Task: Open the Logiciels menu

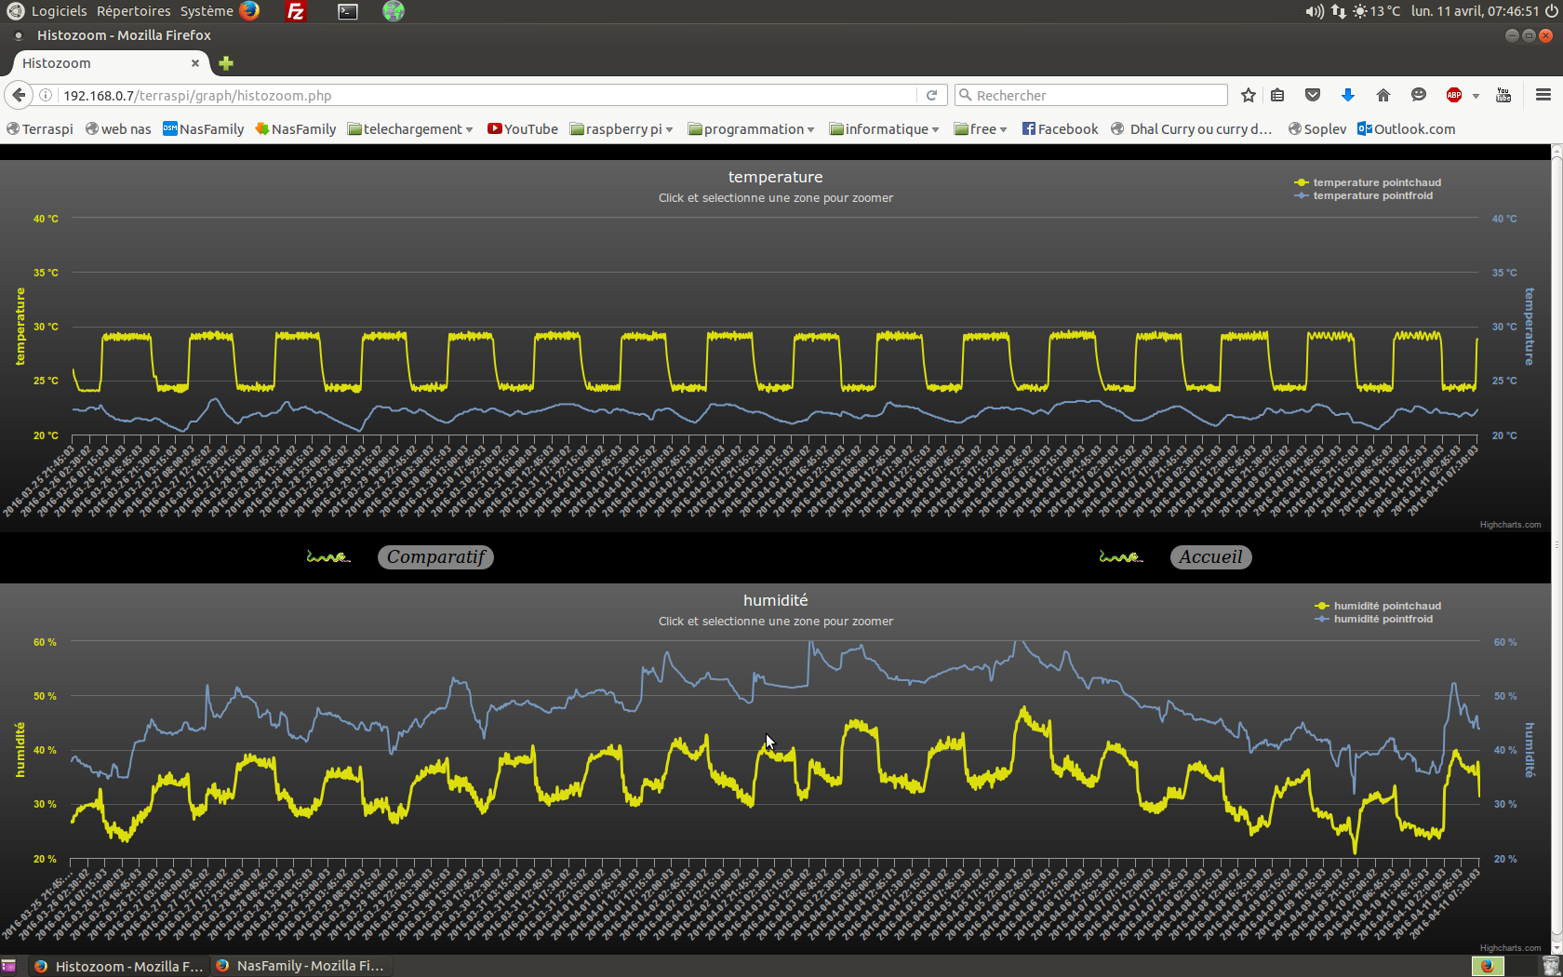Action: click(59, 11)
